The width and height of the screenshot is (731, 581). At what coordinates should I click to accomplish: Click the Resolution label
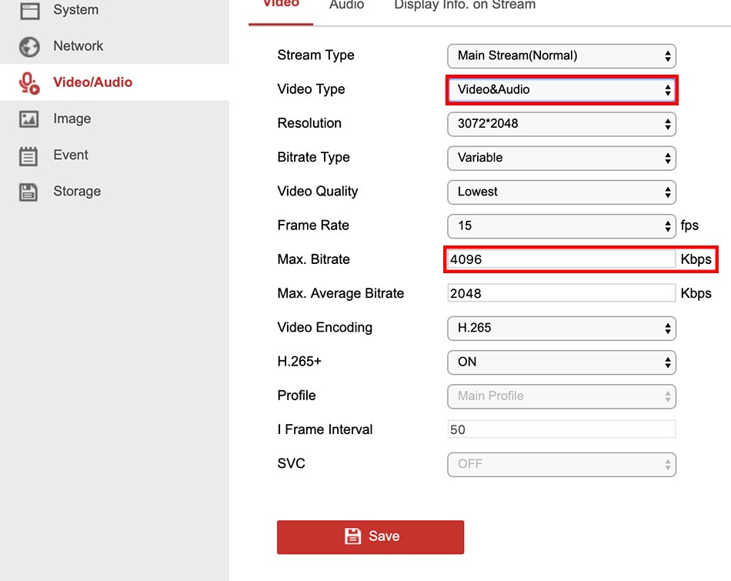[x=309, y=123]
